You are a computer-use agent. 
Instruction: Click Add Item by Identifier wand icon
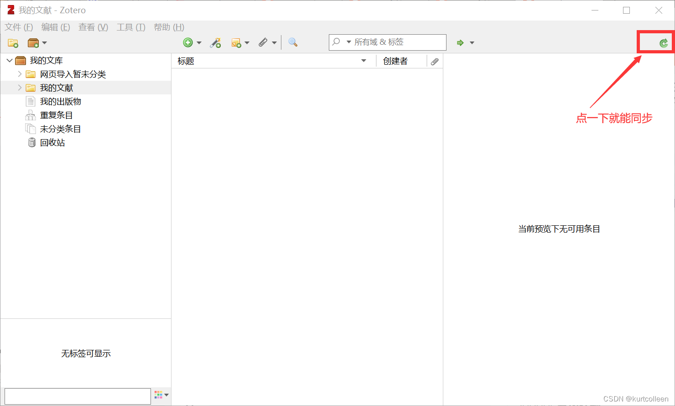tap(215, 42)
